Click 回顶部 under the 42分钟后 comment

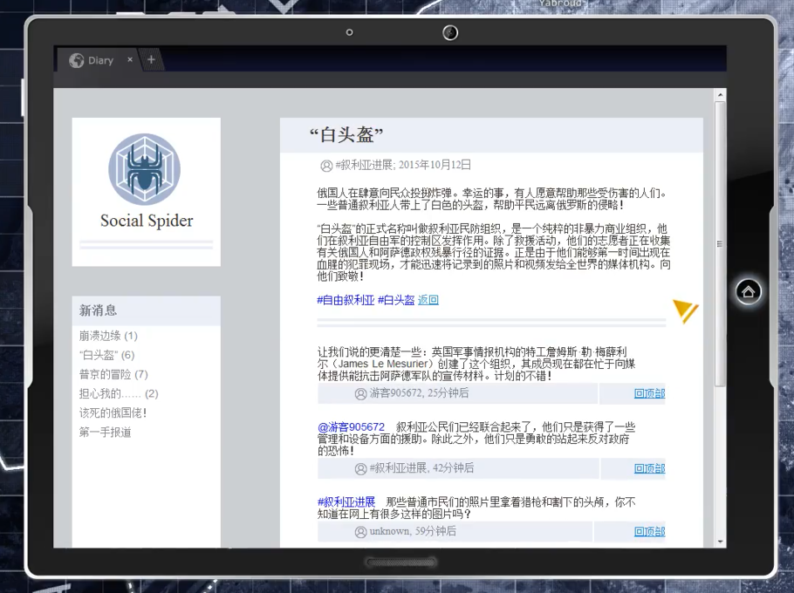(x=649, y=468)
